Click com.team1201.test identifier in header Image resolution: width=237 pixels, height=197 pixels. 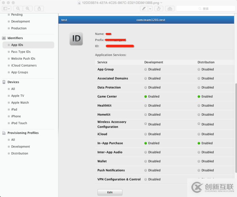coord(151,20)
